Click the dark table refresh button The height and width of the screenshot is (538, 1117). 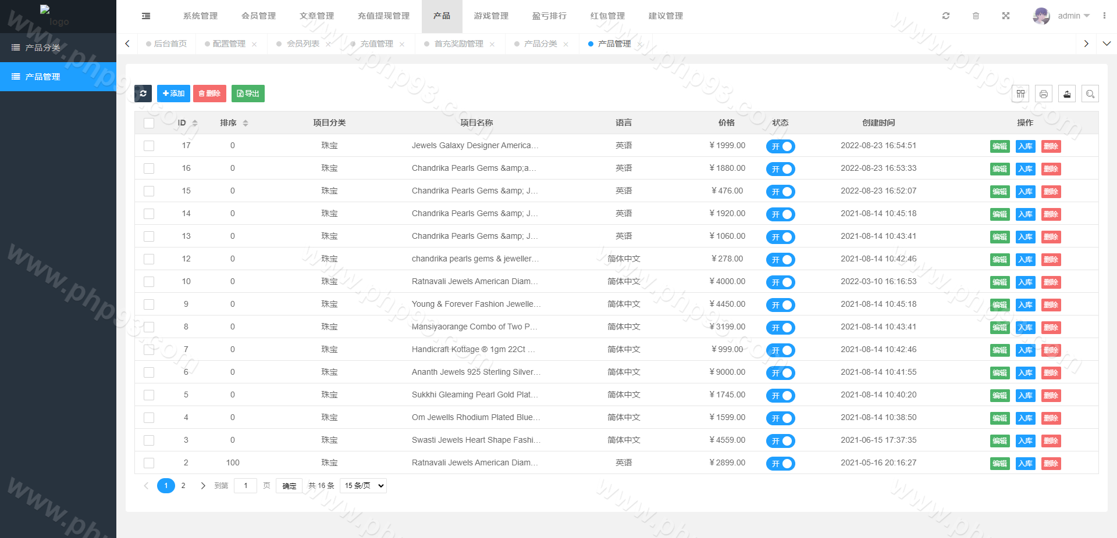pyautogui.click(x=143, y=94)
